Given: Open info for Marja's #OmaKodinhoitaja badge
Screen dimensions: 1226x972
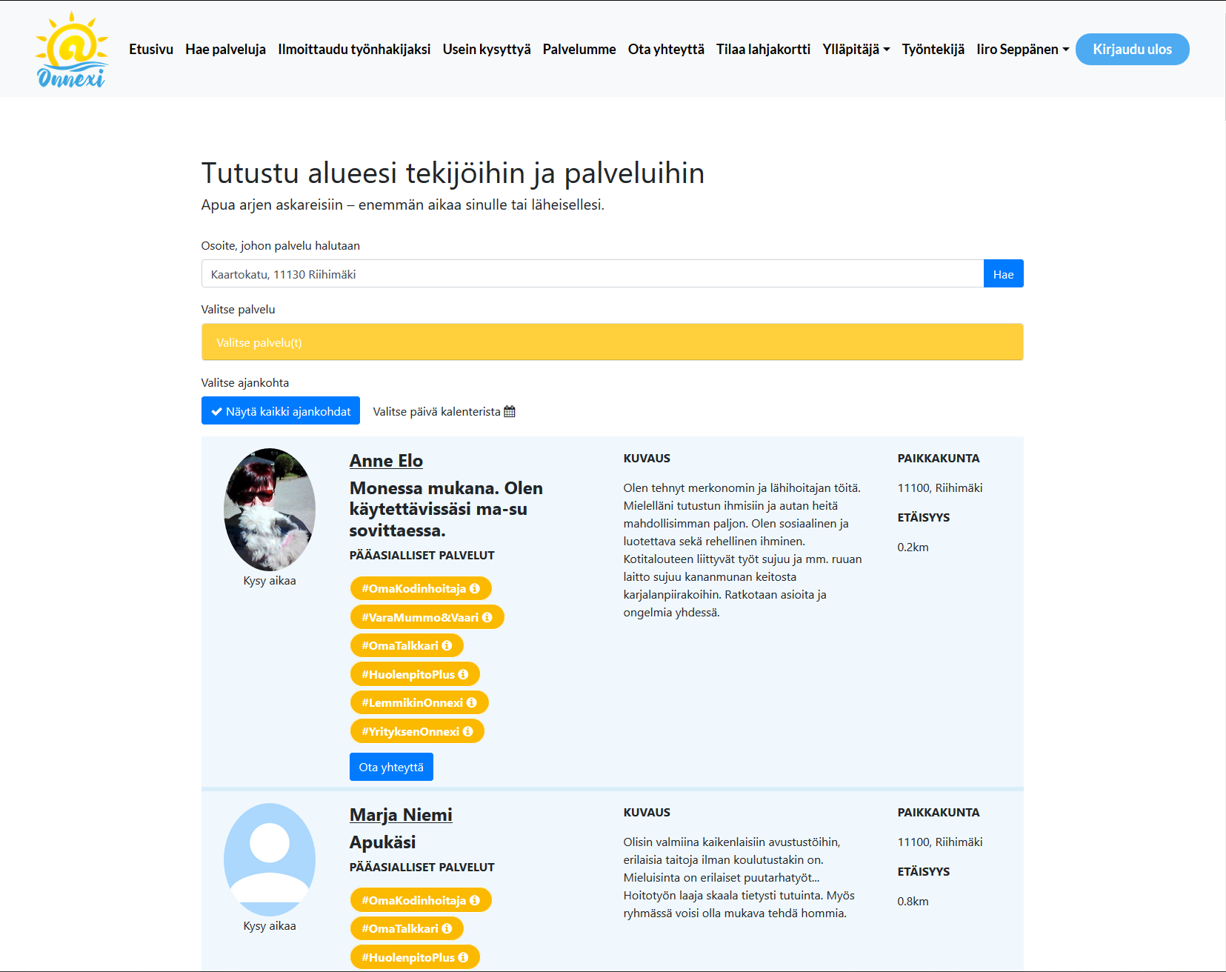Looking at the screenshot, I should (476, 899).
